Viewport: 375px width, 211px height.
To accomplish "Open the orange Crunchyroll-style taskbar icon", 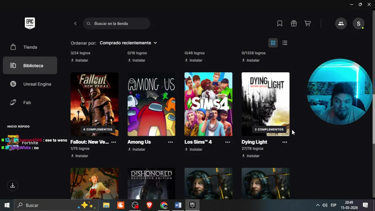I will coord(121,205).
